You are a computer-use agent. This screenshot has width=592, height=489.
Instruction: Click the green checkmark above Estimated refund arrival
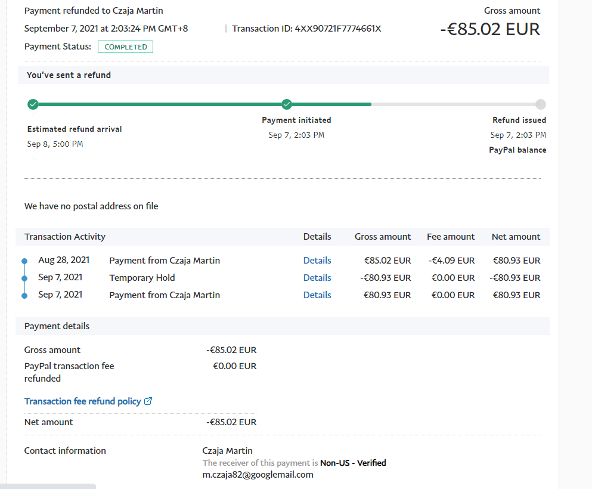(33, 104)
